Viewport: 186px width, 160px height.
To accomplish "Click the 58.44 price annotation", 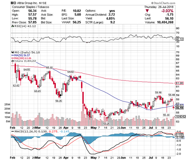I will pos(172,95).
